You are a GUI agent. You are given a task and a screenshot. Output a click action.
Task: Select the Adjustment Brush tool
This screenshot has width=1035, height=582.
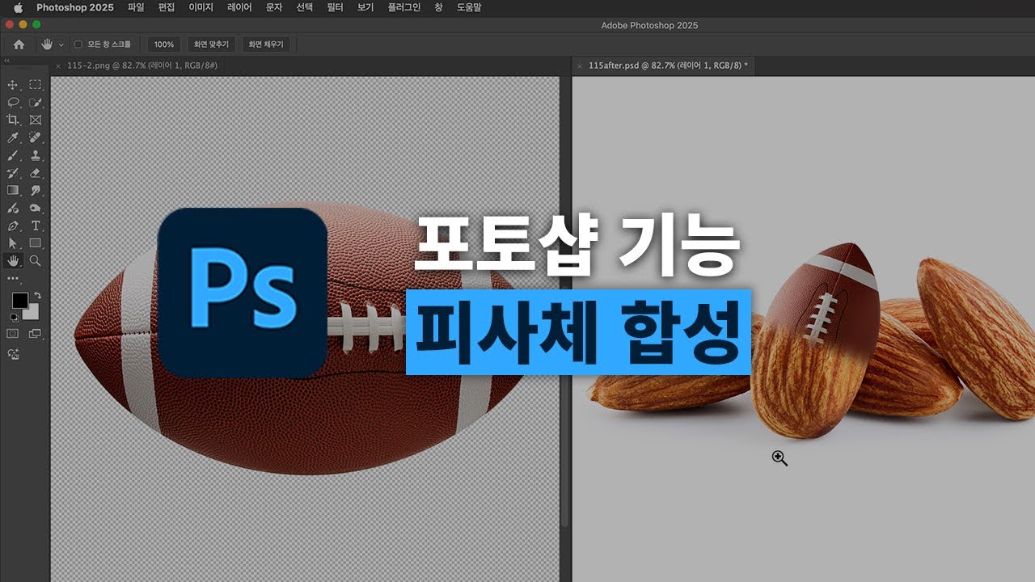pos(13,209)
